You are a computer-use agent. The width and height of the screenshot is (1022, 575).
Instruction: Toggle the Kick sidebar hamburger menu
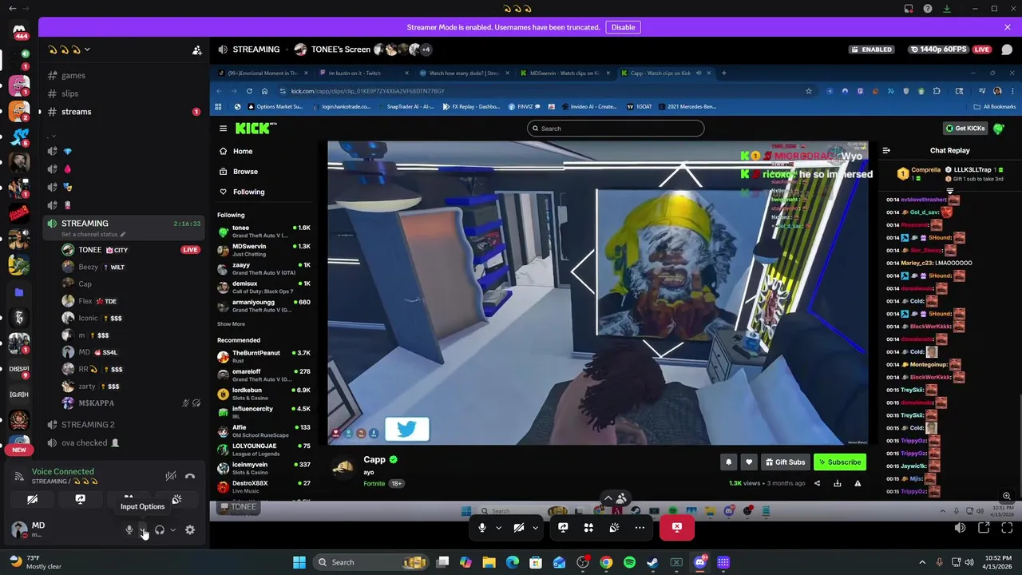(x=224, y=129)
